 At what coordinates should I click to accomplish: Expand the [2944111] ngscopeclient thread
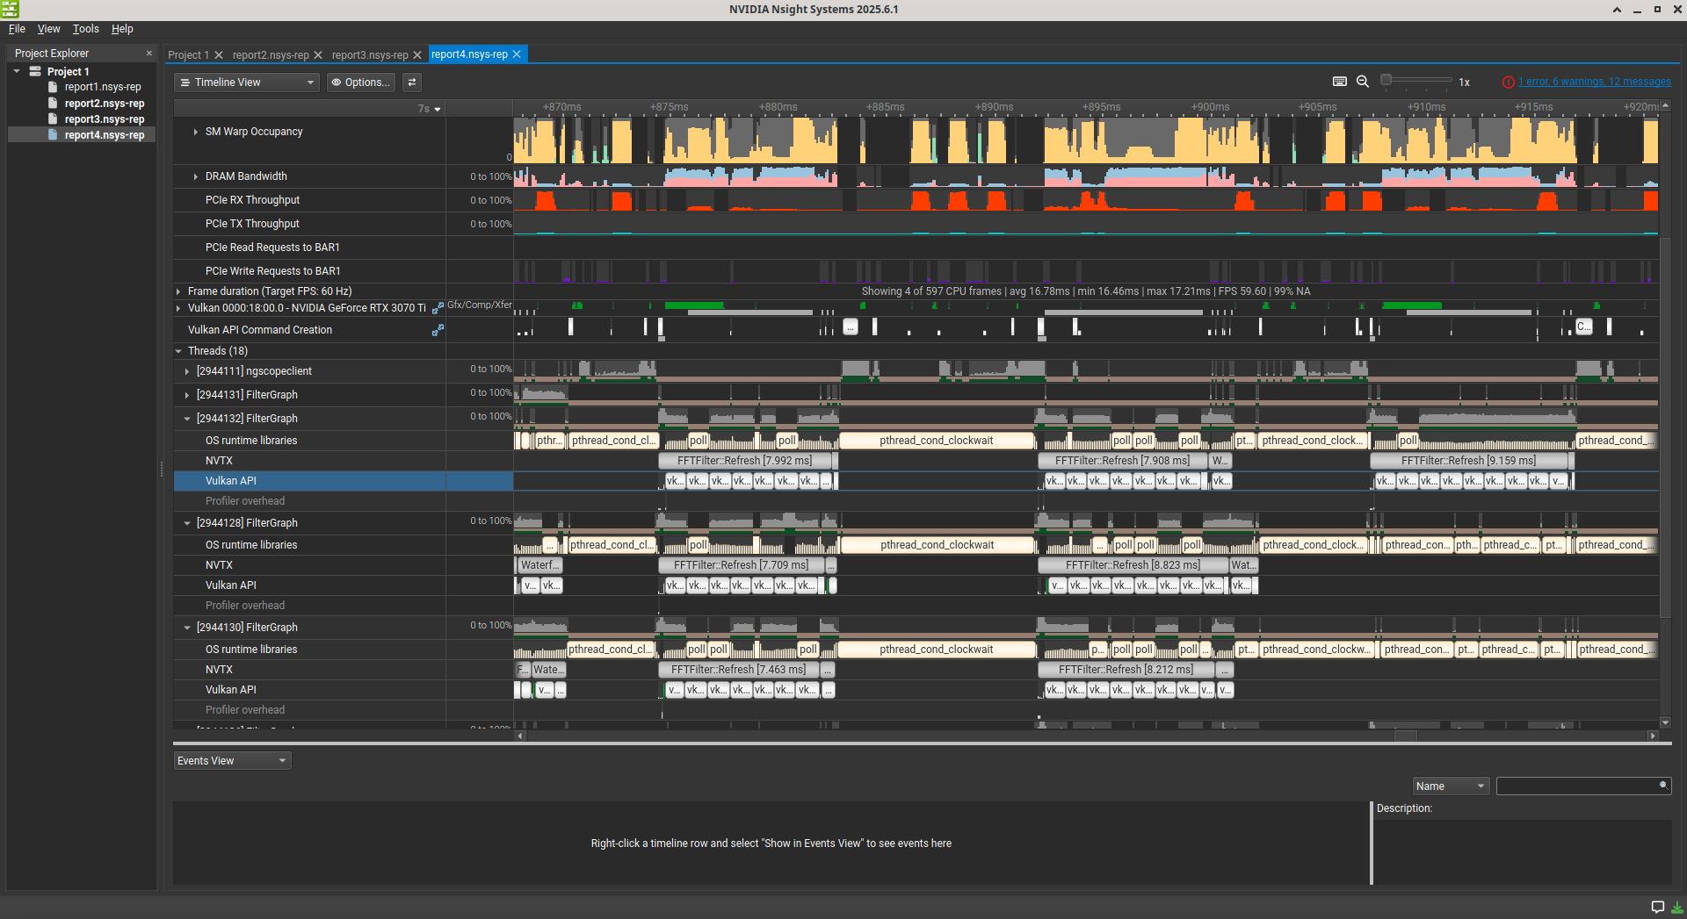[187, 371]
